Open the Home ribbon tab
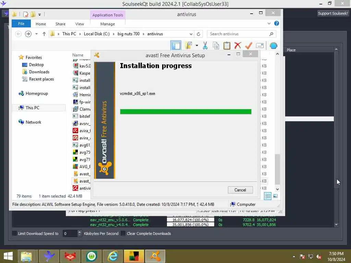 click(x=41, y=24)
